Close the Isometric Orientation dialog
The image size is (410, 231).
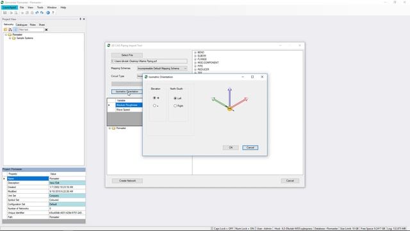tap(262, 77)
